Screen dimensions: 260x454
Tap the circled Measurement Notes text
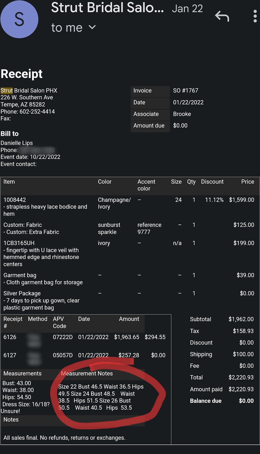click(x=101, y=397)
